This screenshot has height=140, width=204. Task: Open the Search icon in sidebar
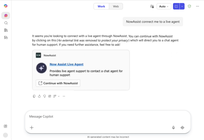(6, 23)
